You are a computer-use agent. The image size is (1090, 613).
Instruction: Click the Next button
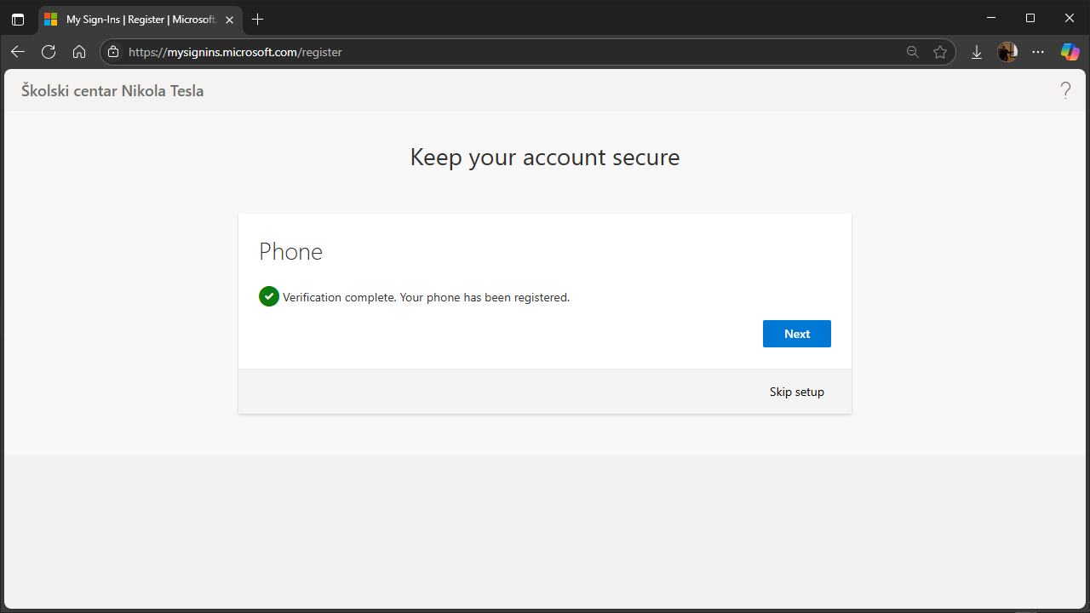coord(796,334)
